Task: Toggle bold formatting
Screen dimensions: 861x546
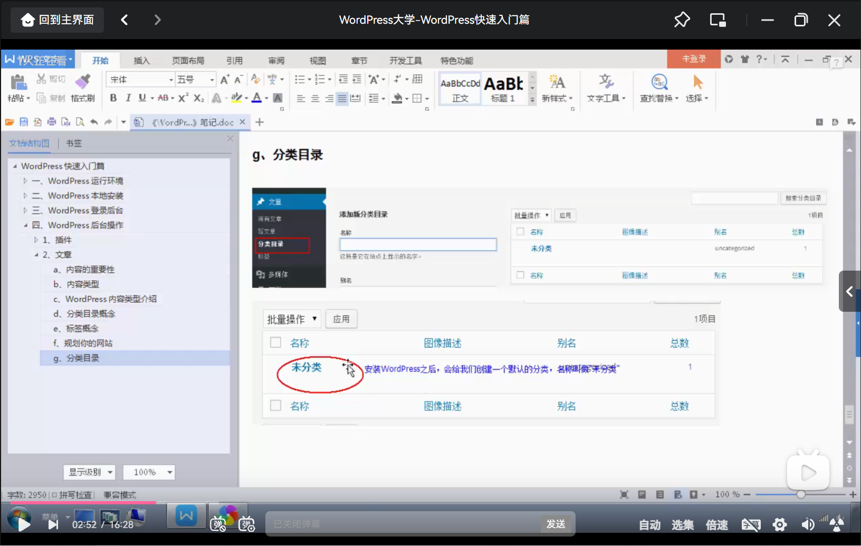Action: click(x=113, y=98)
